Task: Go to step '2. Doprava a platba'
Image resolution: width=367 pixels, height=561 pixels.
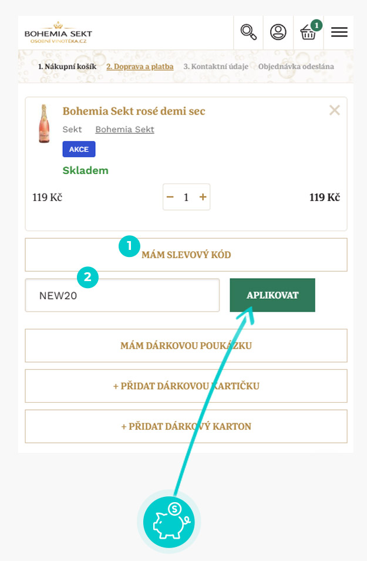Action: tap(140, 66)
